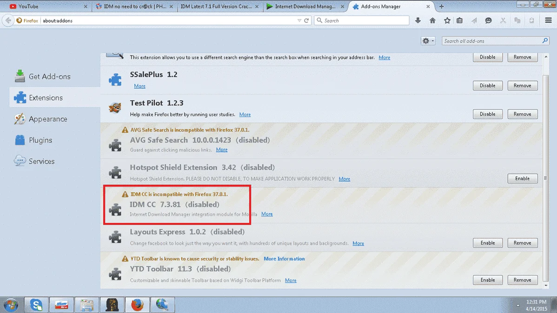Remove the Test Pilot extension

click(x=523, y=114)
